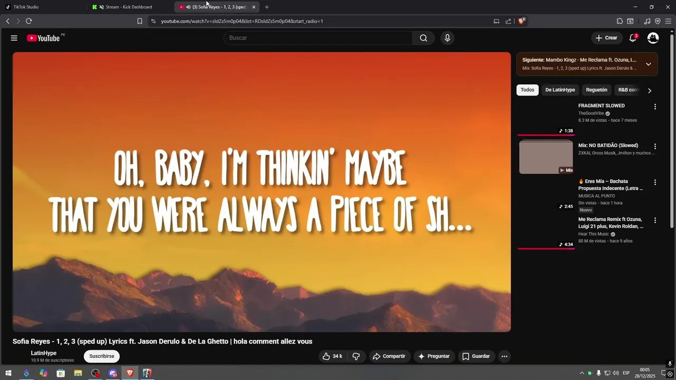Screen dimensions: 676x380
Task: Start voice search with the microphone
Action: tap(447, 38)
